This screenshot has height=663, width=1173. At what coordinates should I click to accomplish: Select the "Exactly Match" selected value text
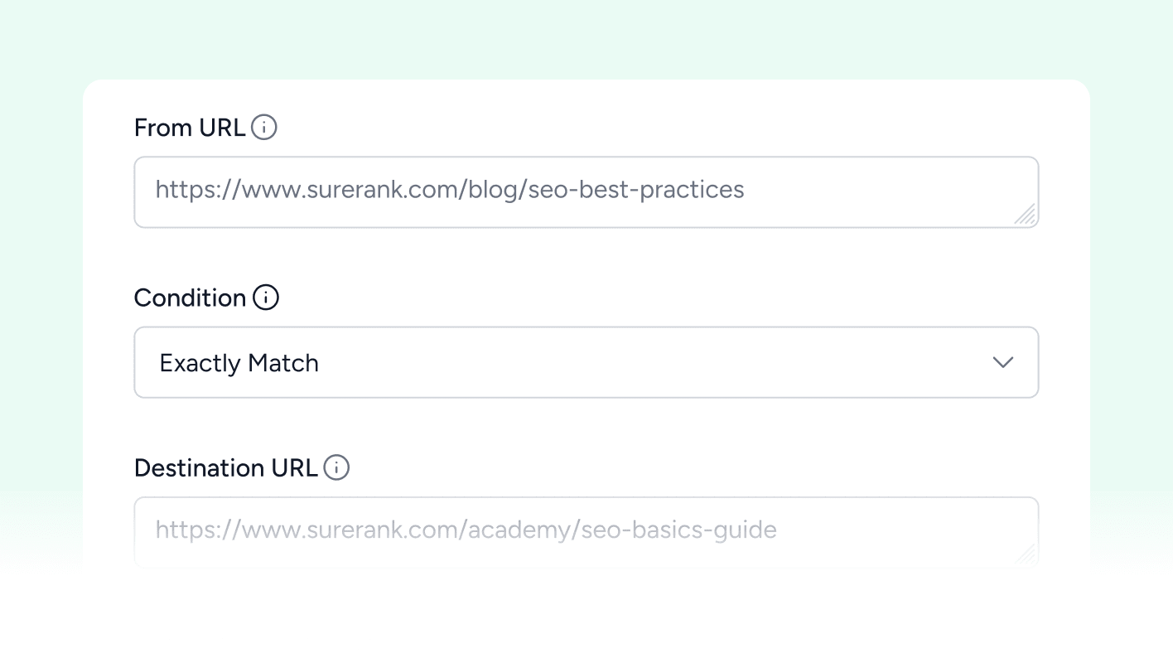pos(239,363)
